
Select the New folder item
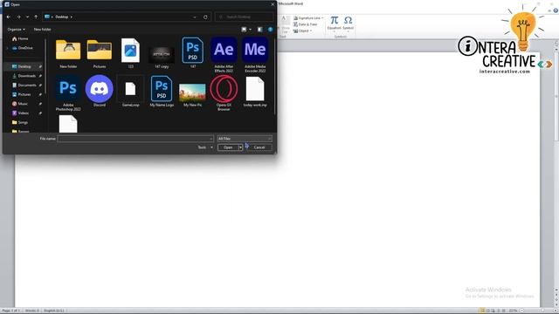point(68,52)
